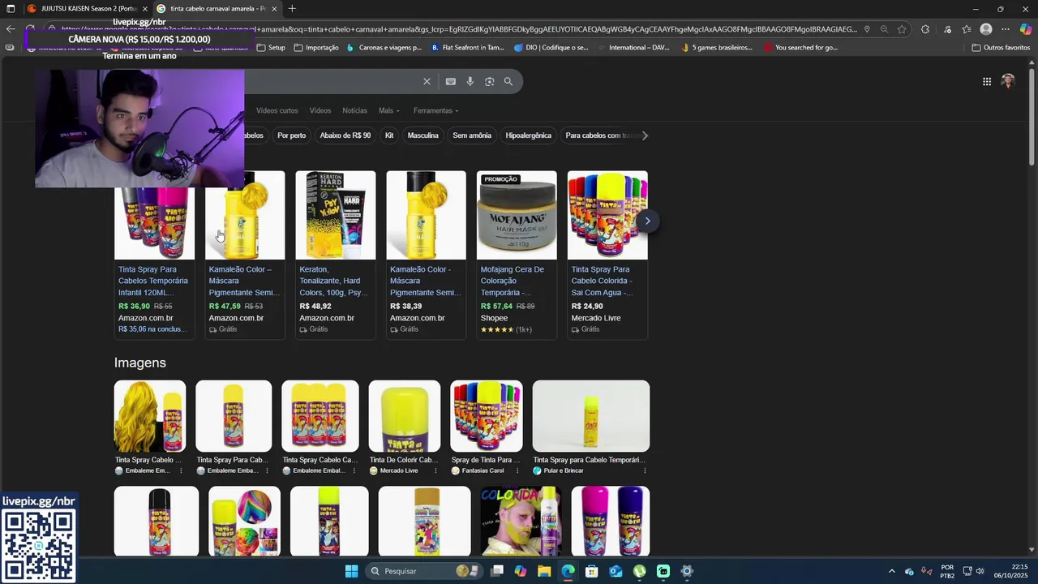1038x584 pixels.
Task: Open more options for Mercado Livre image
Action: [x=435, y=470]
